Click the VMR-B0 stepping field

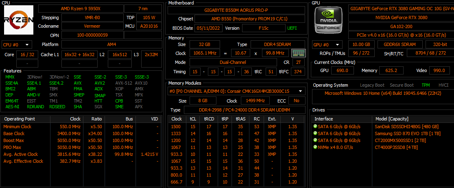(92, 17)
